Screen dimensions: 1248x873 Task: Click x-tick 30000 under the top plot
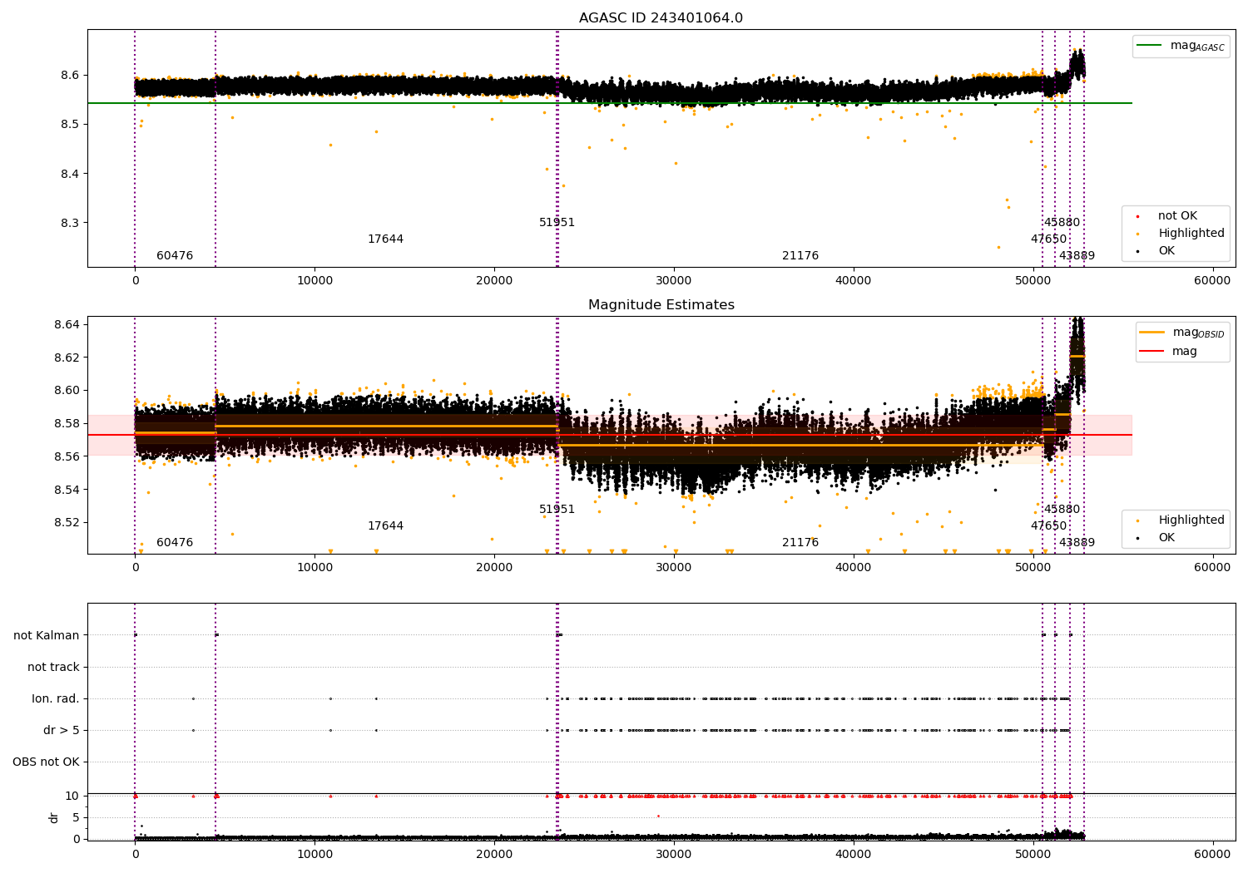[x=674, y=281]
